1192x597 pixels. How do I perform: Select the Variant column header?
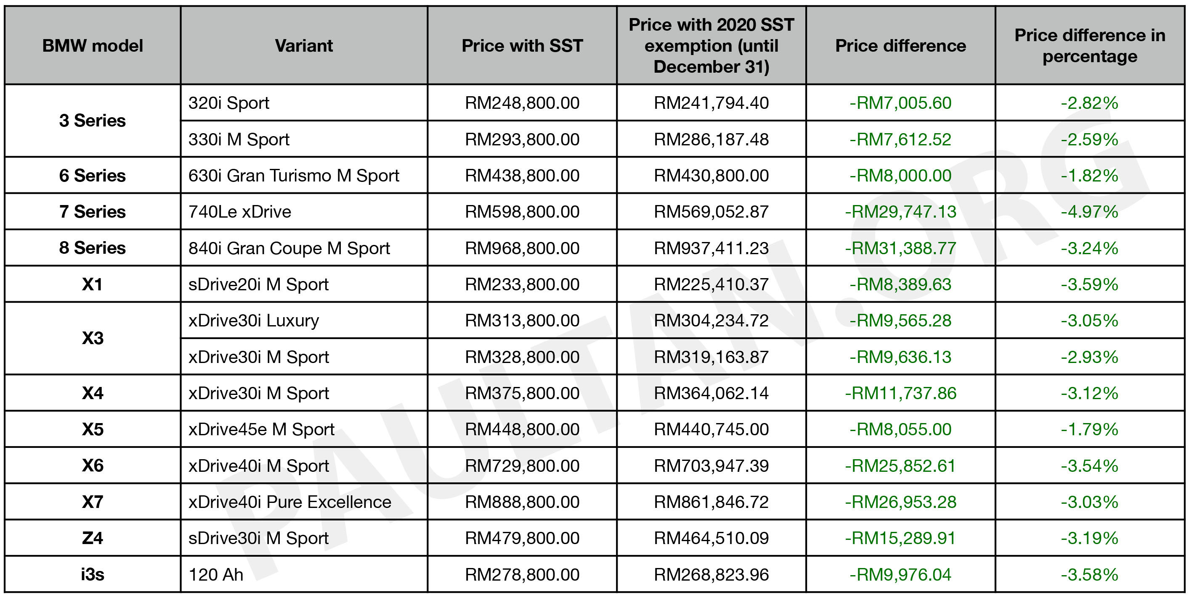tap(304, 45)
